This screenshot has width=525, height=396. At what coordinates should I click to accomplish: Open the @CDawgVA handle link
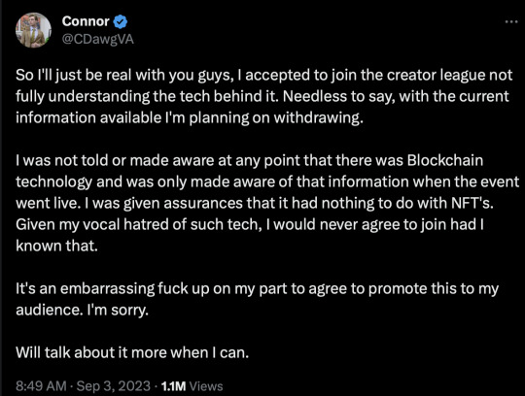click(x=98, y=40)
